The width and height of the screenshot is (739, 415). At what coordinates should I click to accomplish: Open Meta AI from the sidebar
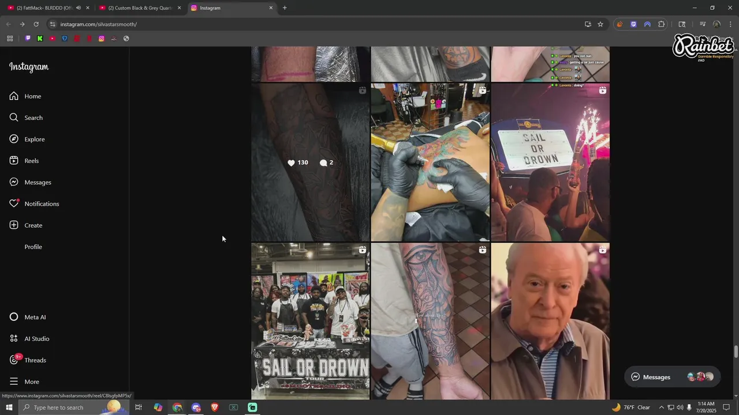coord(28,317)
